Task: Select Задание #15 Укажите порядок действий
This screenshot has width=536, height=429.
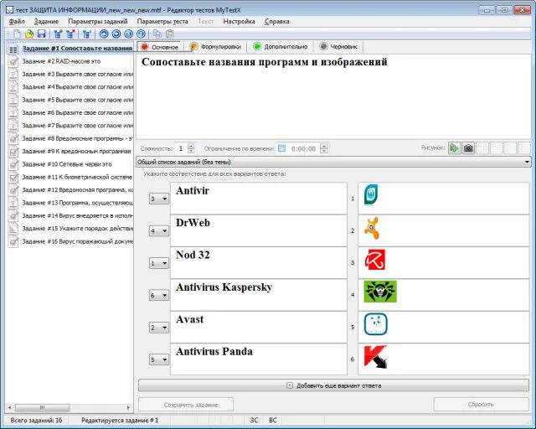Action: [70, 229]
